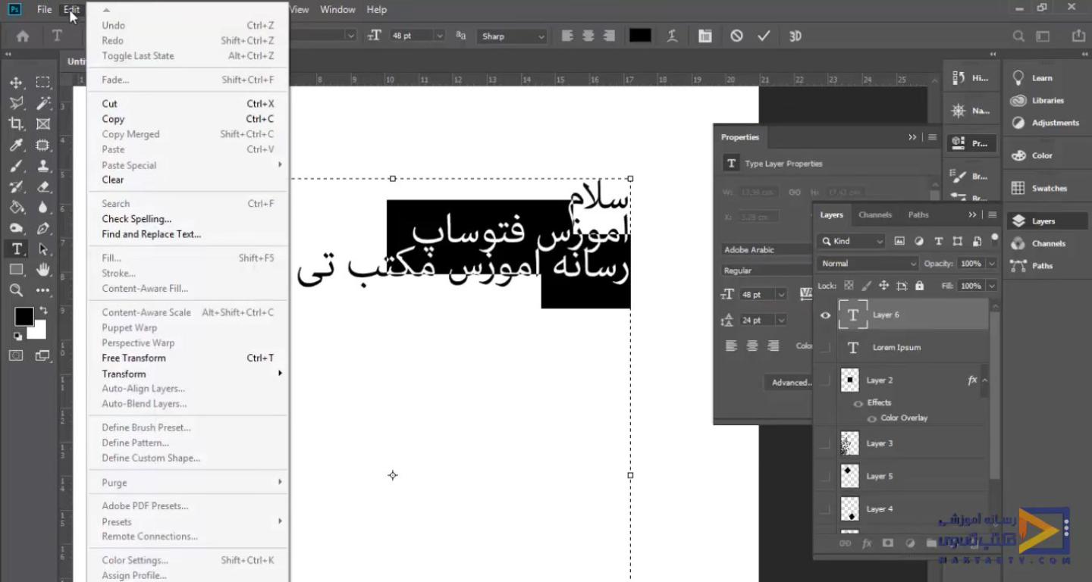Select the Paint Bucket tool
Screen dimensions: 1092x582
[x=16, y=207]
